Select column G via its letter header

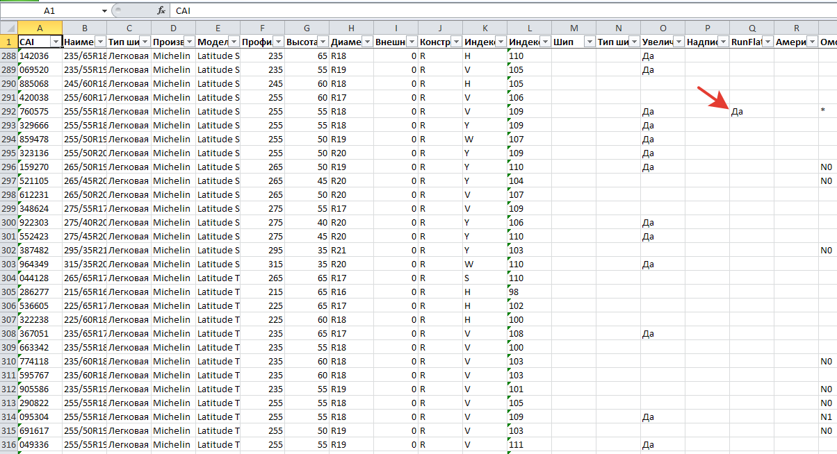pyautogui.click(x=307, y=28)
